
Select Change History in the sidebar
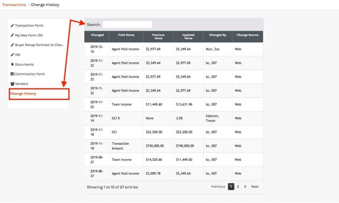[23, 94]
